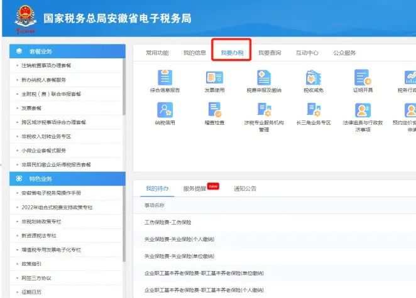Switch to the 我的信息 tab
Image resolution: width=416 pixels, height=298 pixels.
194,53
